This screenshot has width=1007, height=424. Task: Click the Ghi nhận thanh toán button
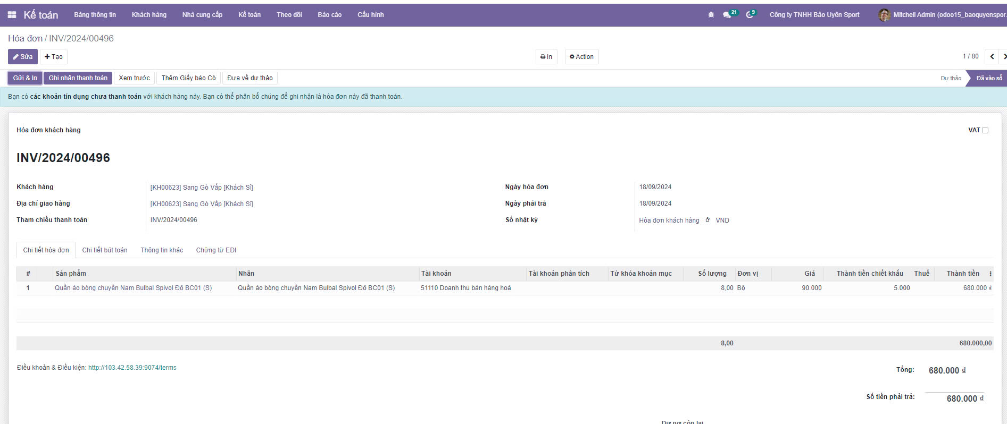coord(78,78)
